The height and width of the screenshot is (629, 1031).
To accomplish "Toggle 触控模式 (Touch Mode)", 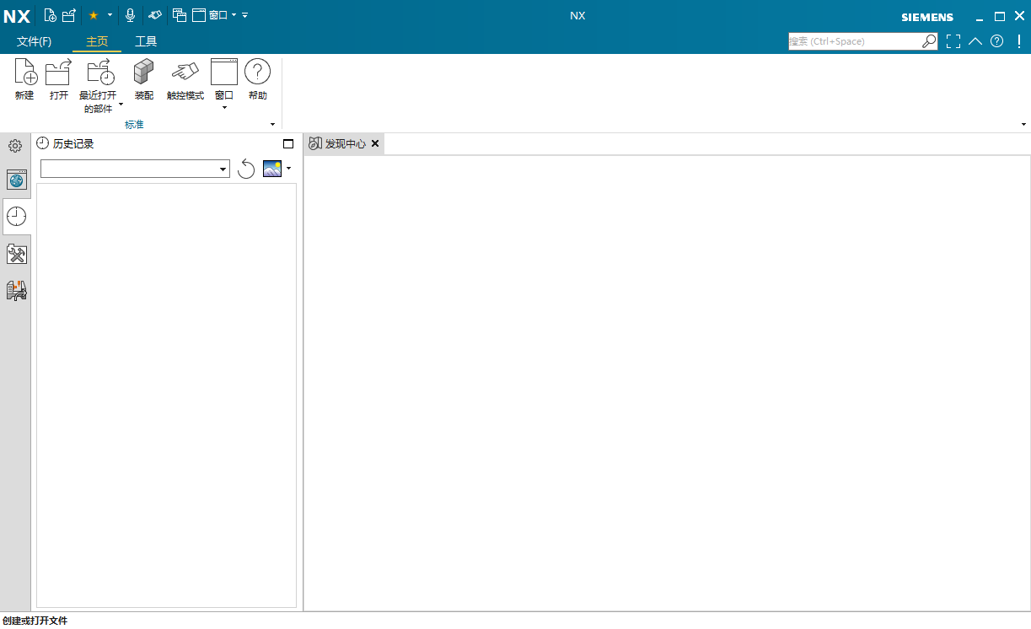I will point(185,80).
